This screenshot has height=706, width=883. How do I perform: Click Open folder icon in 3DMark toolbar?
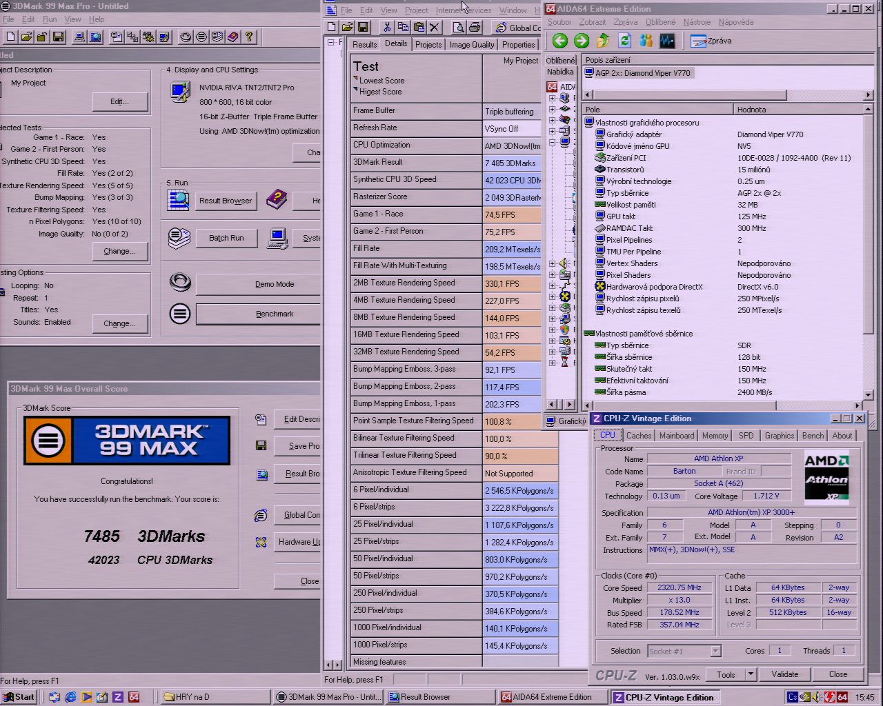coord(26,37)
